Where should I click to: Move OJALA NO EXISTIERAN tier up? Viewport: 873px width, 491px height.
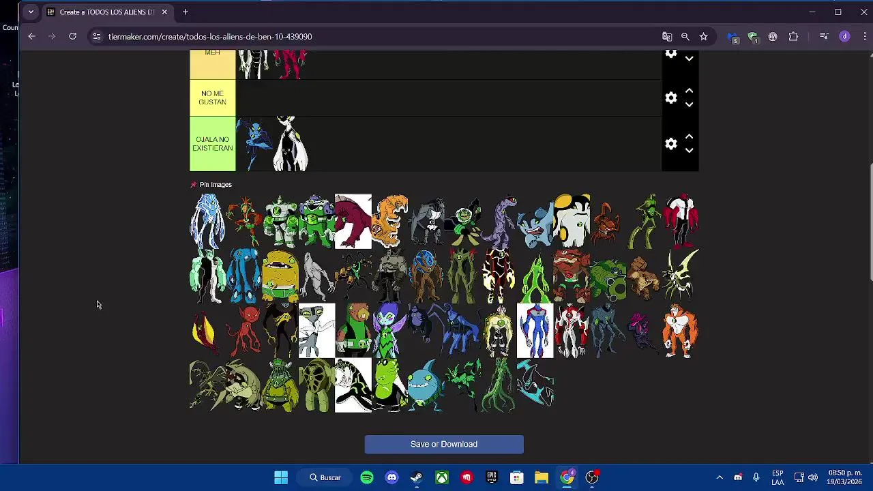coord(689,136)
